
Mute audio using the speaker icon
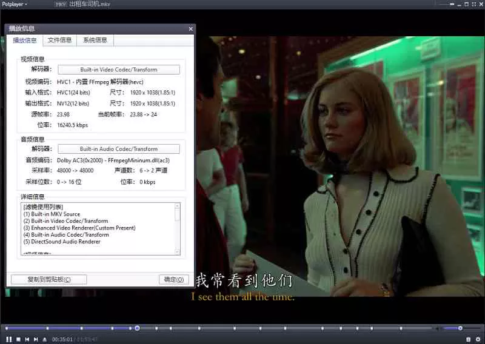coord(436,328)
